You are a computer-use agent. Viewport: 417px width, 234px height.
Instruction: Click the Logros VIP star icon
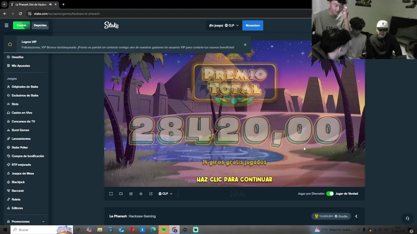[10, 45]
